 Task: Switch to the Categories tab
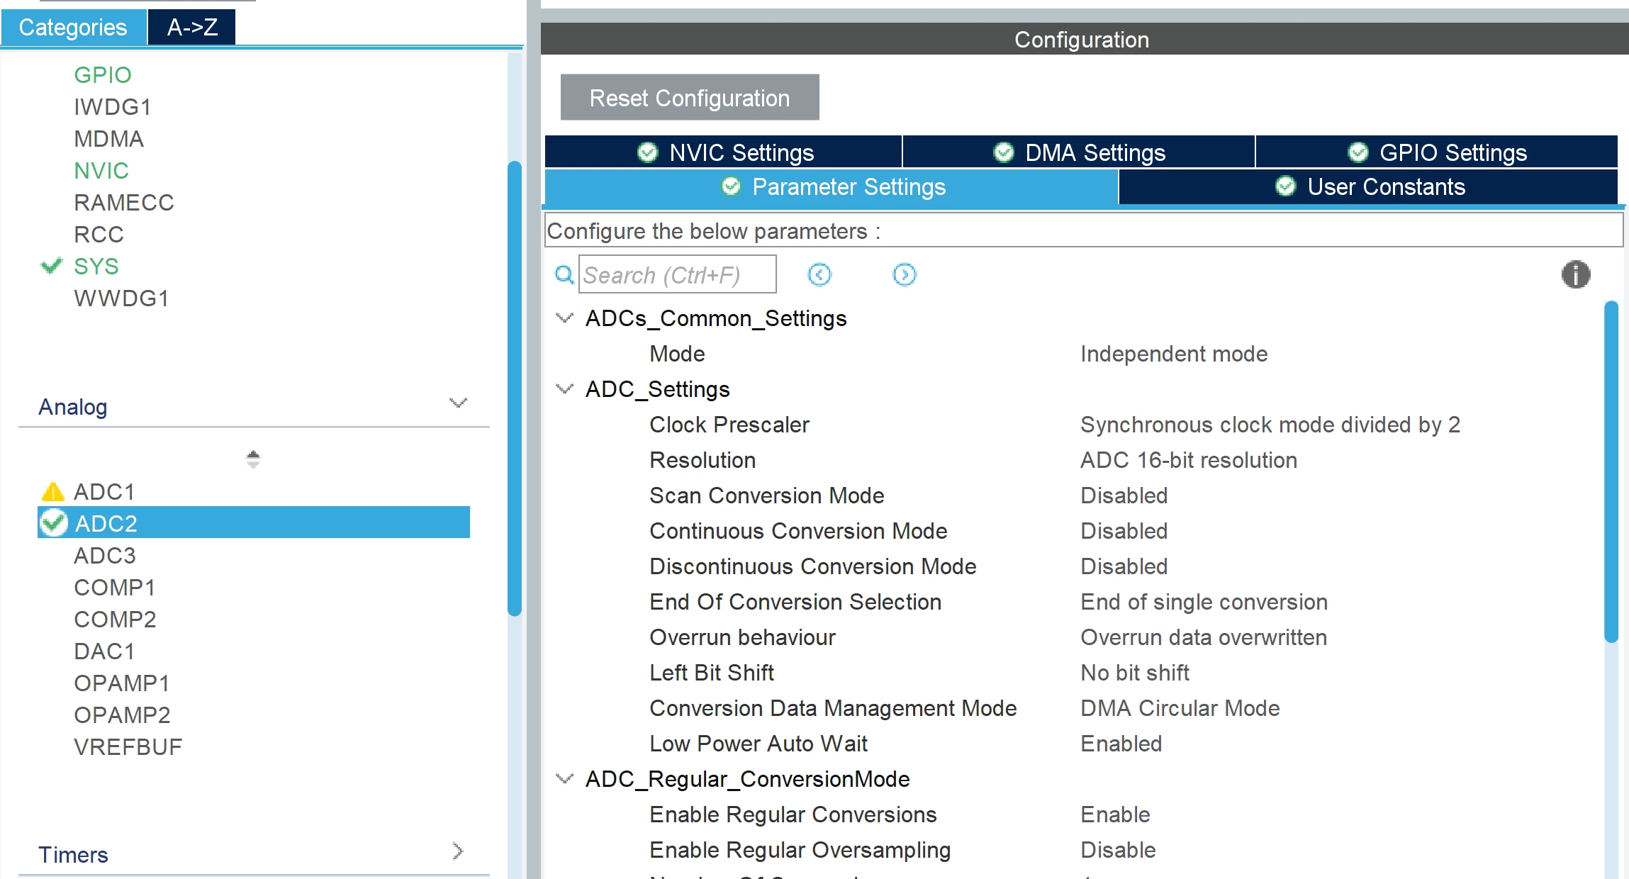pyautogui.click(x=73, y=27)
